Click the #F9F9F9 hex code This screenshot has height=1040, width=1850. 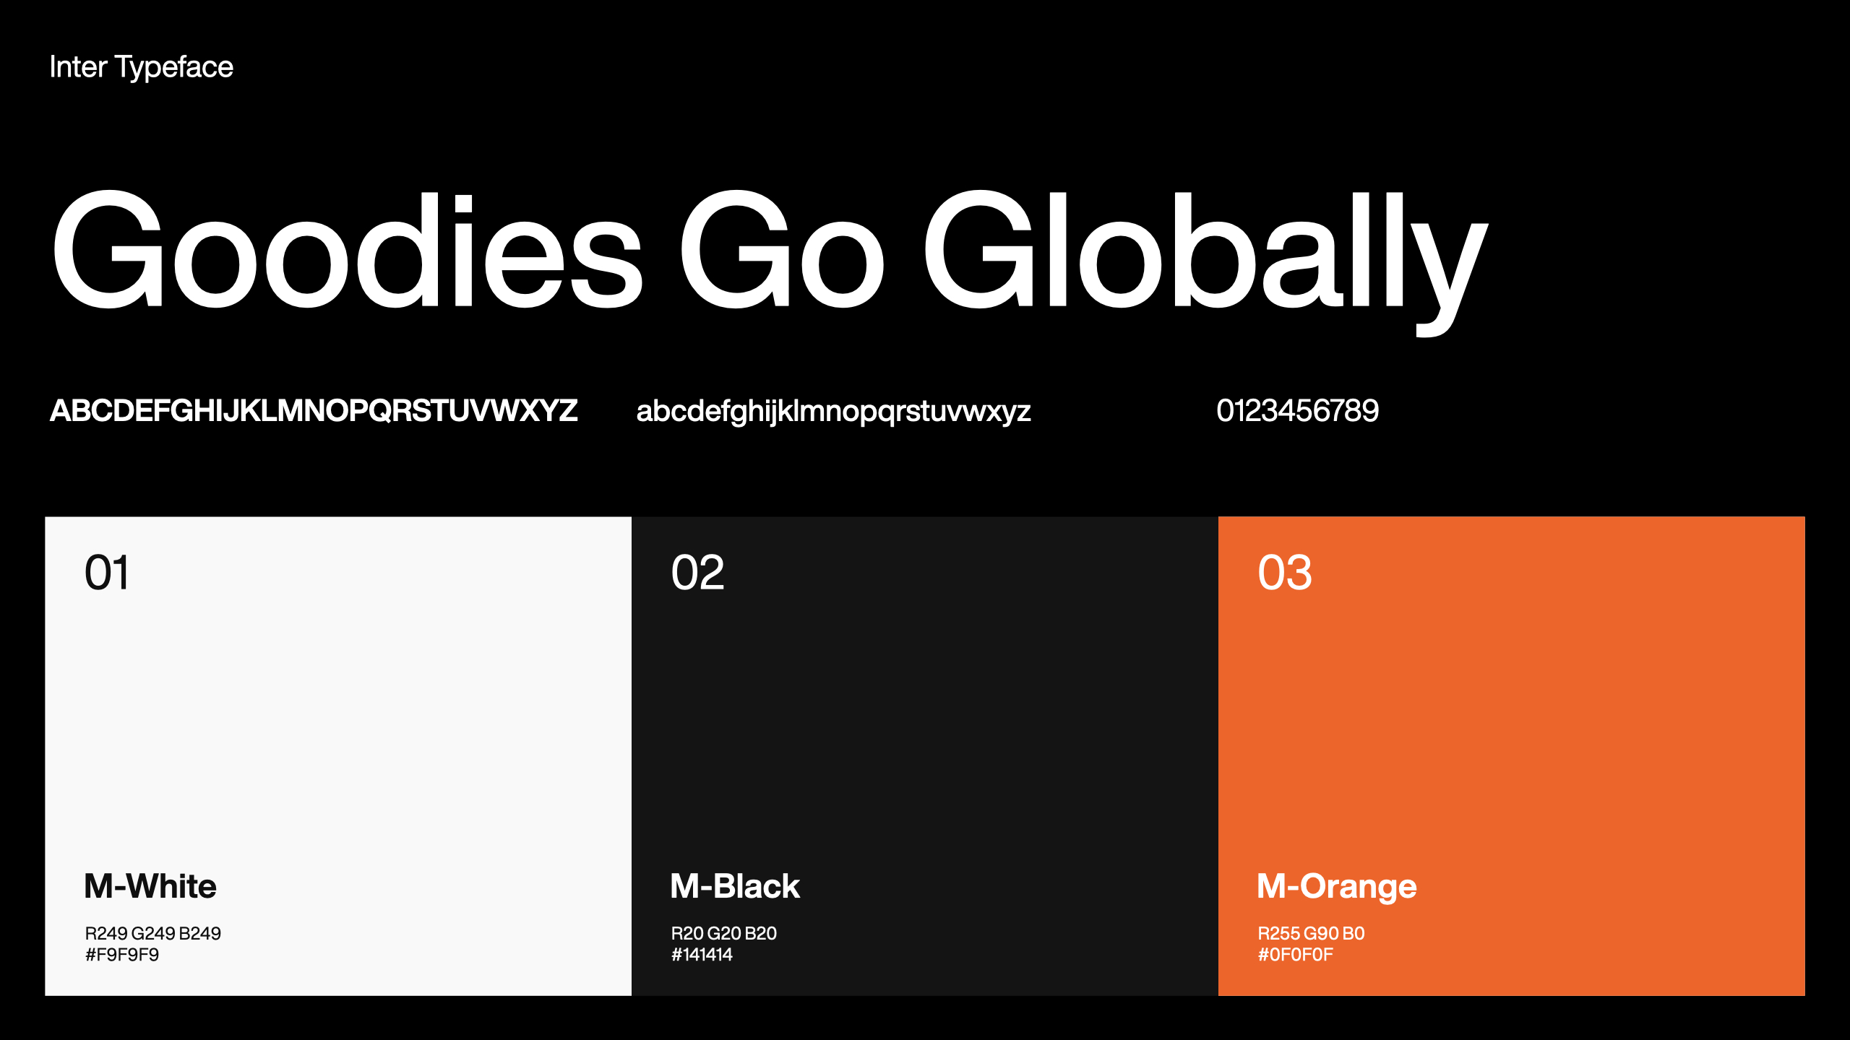[122, 955]
